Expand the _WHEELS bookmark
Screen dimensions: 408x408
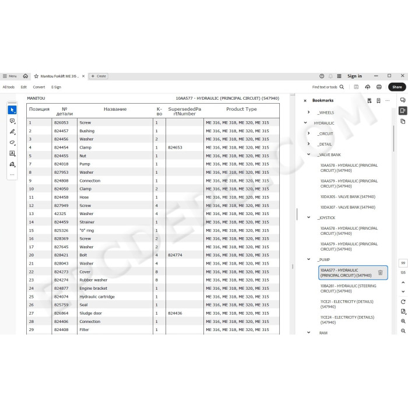tap(308, 112)
